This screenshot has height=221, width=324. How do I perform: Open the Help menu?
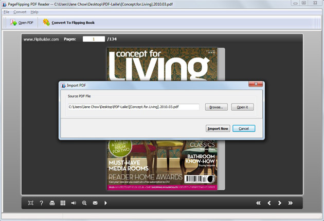(34, 12)
